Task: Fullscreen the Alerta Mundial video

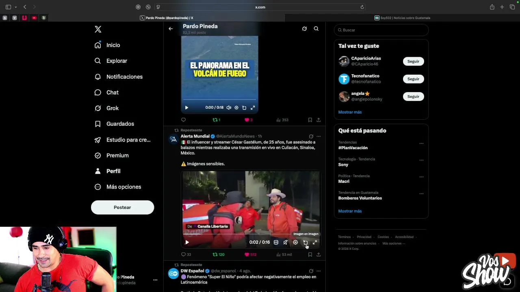Action: [x=315, y=242]
